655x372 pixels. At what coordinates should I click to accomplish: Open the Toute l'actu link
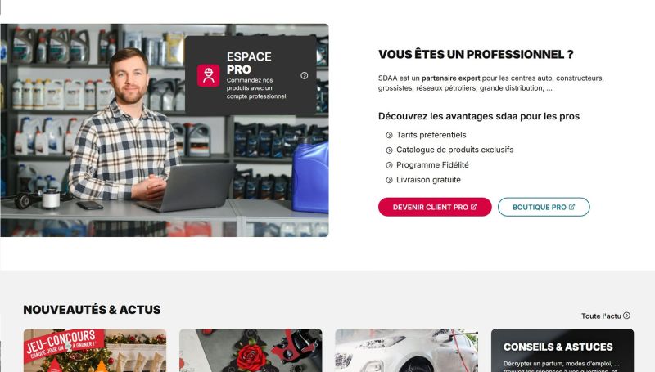(605, 316)
